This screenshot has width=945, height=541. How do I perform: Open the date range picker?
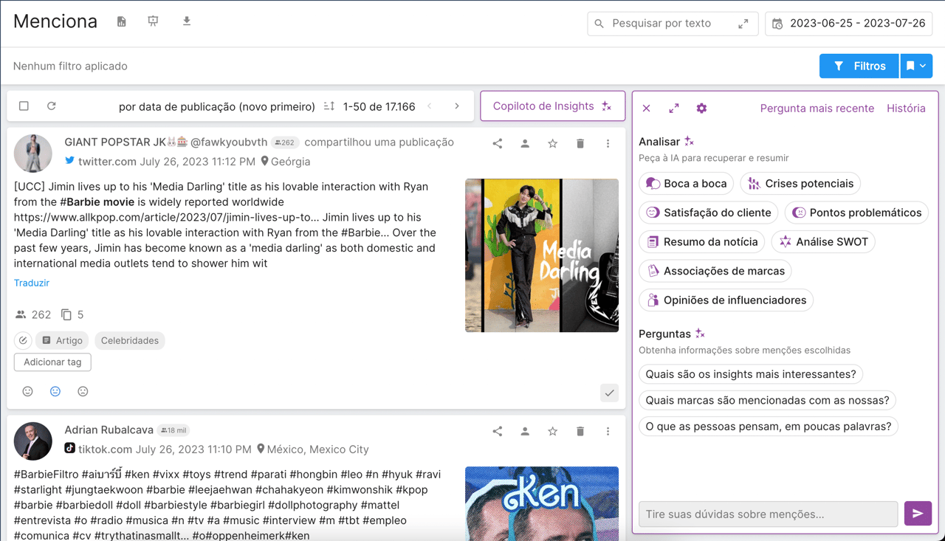pos(849,24)
